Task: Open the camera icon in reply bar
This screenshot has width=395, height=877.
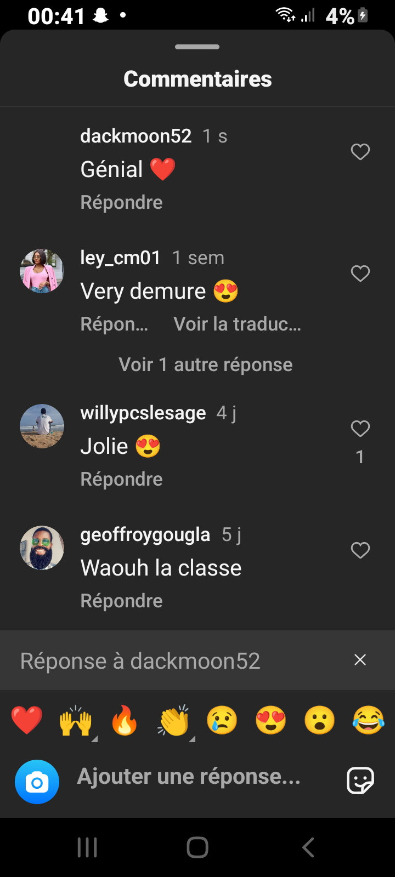Action: 37,782
